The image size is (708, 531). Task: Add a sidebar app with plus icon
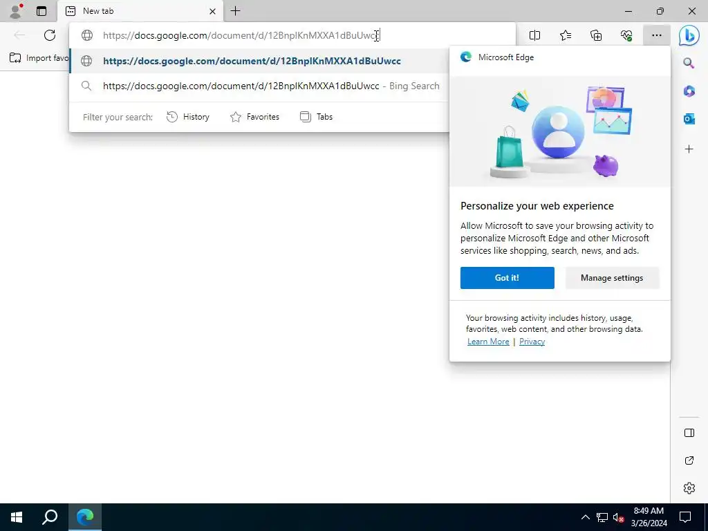(689, 149)
